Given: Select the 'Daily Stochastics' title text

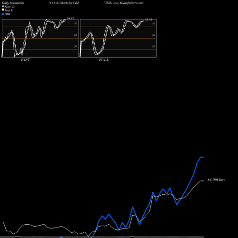Looking at the screenshot, I should 13,3.
